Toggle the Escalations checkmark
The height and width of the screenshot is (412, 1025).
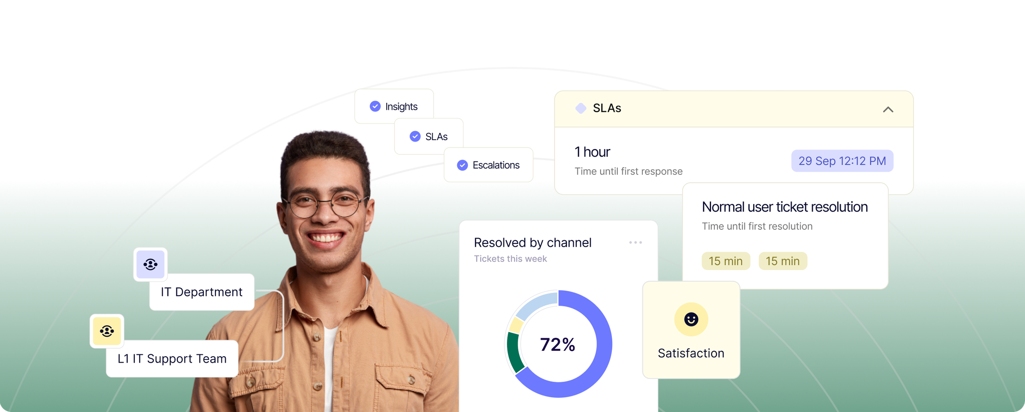[462, 165]
